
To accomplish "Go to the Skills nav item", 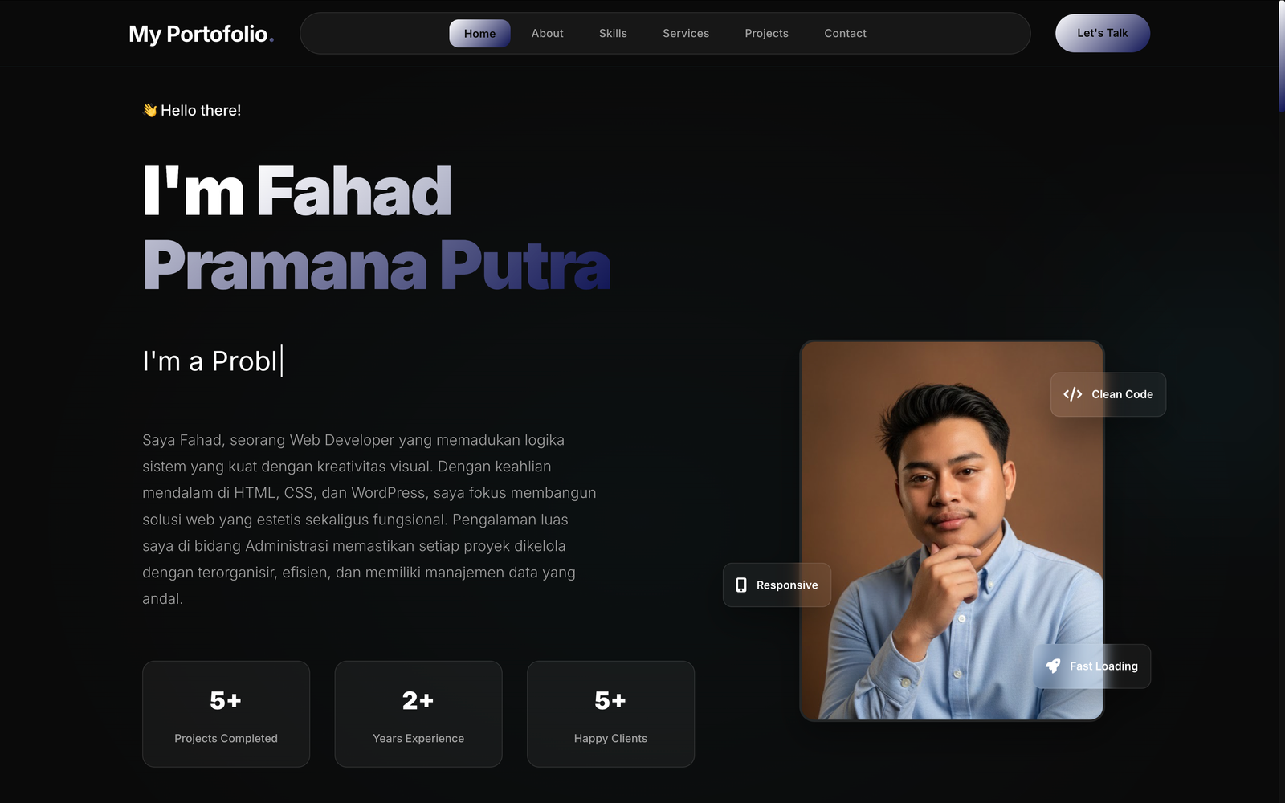I will pos(613,34).
